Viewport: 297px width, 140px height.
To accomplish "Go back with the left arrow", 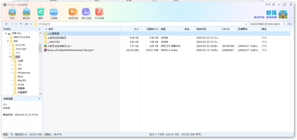I will click(7, 24).
